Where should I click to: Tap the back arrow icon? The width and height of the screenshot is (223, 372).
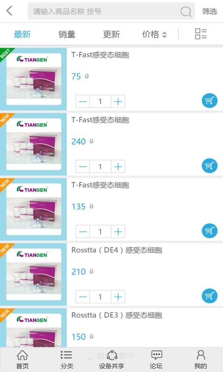pos(9,11)
